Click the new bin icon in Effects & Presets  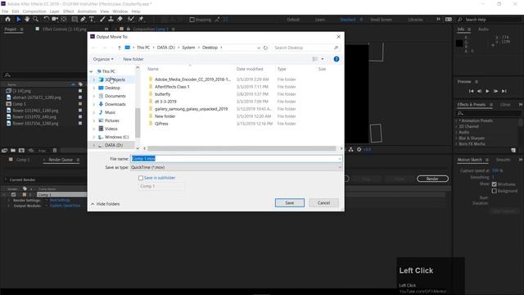pos(513,150)
